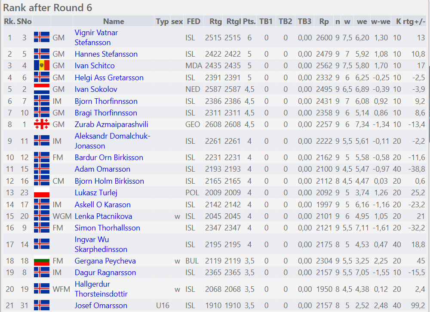Screen dimensions: 430x312
Task: Open Hannes Stefansson's player link
Action: (106, 54)
